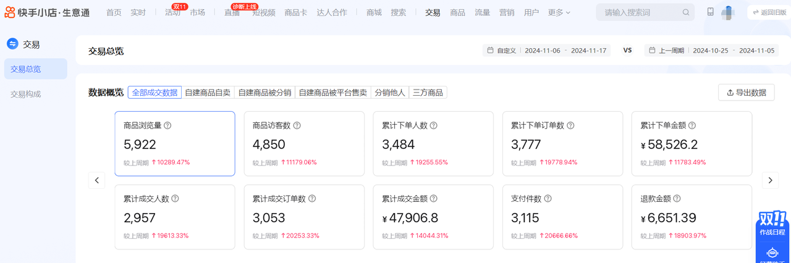791x263 pixels.
Task: Click the 交易 sidebar header icon
Action: 12,44
